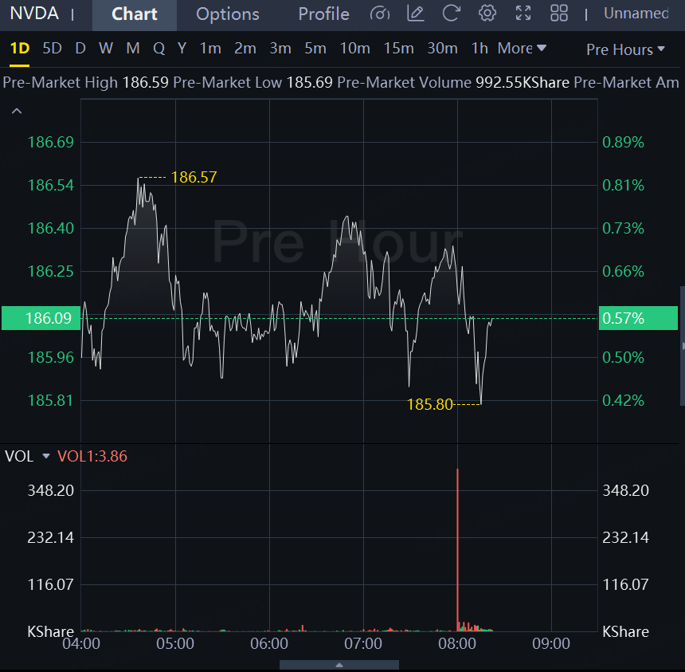Viewport: 685px width, 672px height.
Task: Open the More intervals dropdown
Action: pyautogui.click(x=522, y=49)
